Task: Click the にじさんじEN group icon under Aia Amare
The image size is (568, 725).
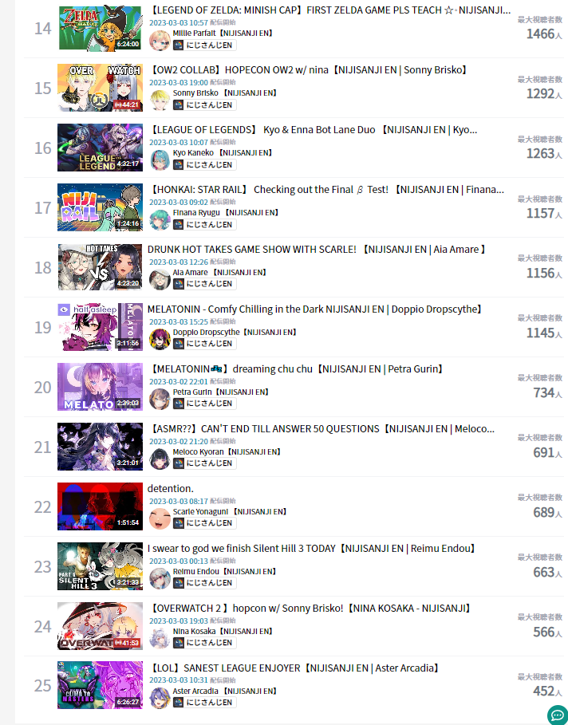Action: tap(179, 284)
